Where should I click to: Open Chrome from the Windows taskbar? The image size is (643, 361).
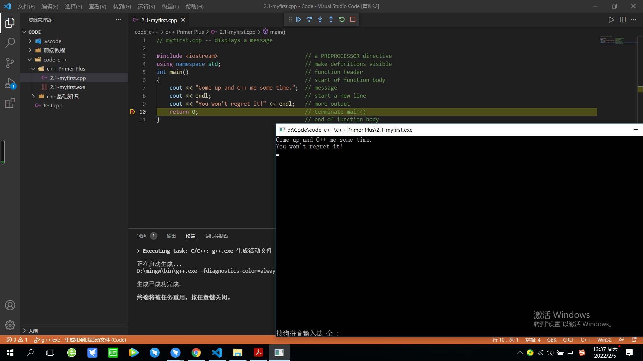196,352
